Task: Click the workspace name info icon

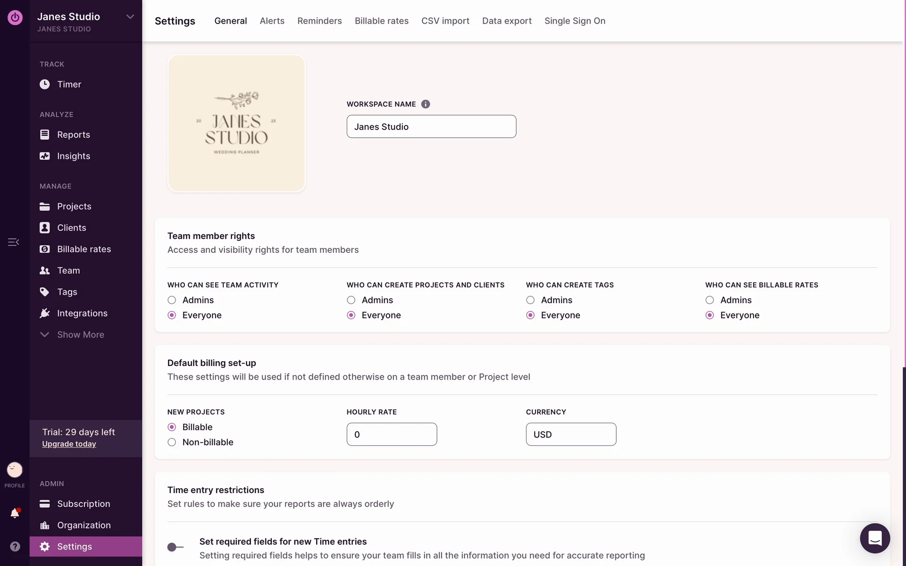Action: (x=425, y=104)
